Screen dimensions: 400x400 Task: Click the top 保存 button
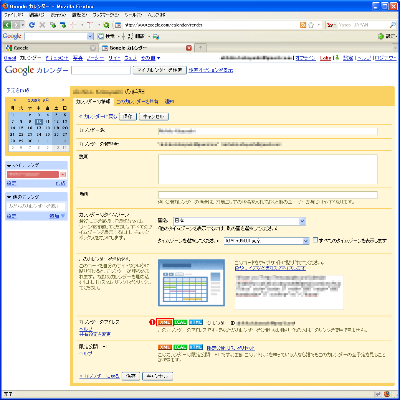128,117
